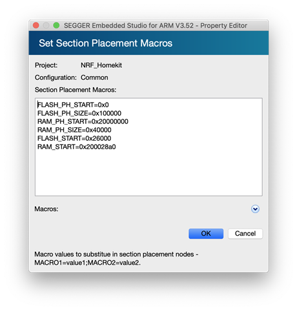Click the macro values description text
Image resolution: width=297 pixels, height=310 pixels.
[116, 258]
